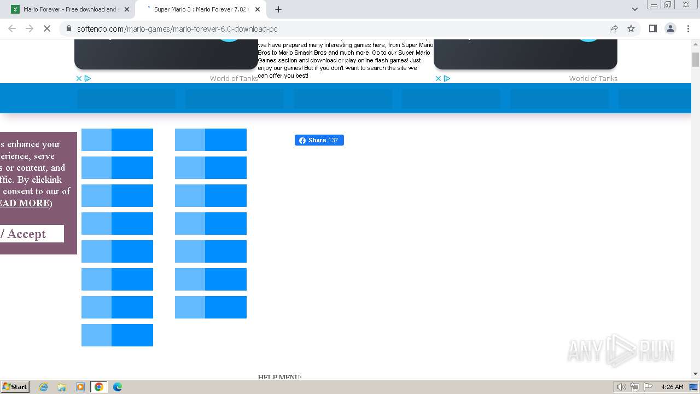Viewport: 700px width, 394px height.
Task: Close the Super Mario 3 Mario Forever tab
Action: click(x=259, y=9)
